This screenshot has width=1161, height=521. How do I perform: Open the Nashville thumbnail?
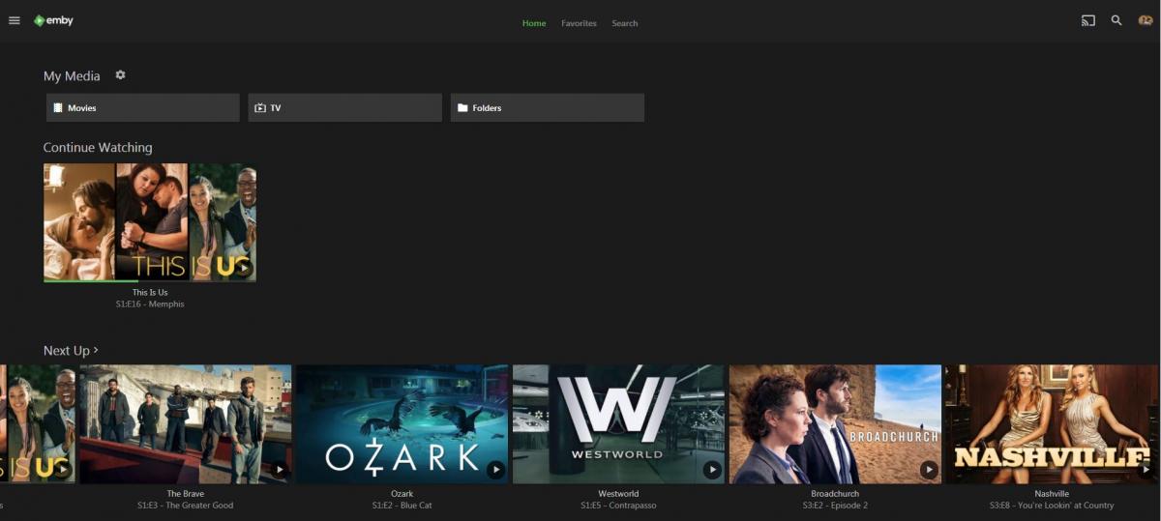(1052, 424)
